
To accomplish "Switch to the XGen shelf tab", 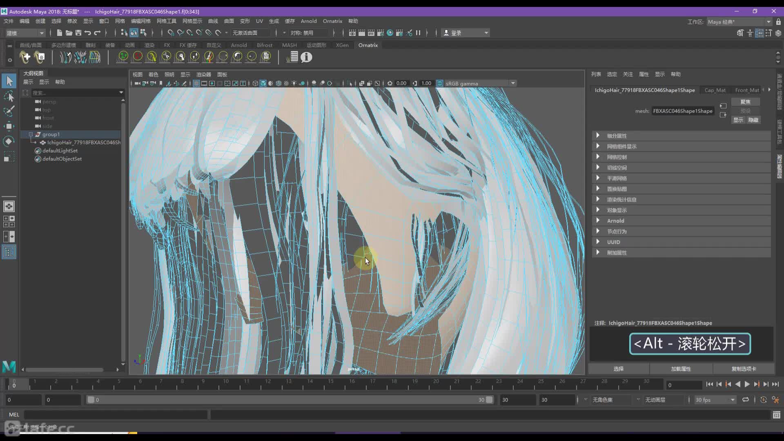I will click(342, 45).
